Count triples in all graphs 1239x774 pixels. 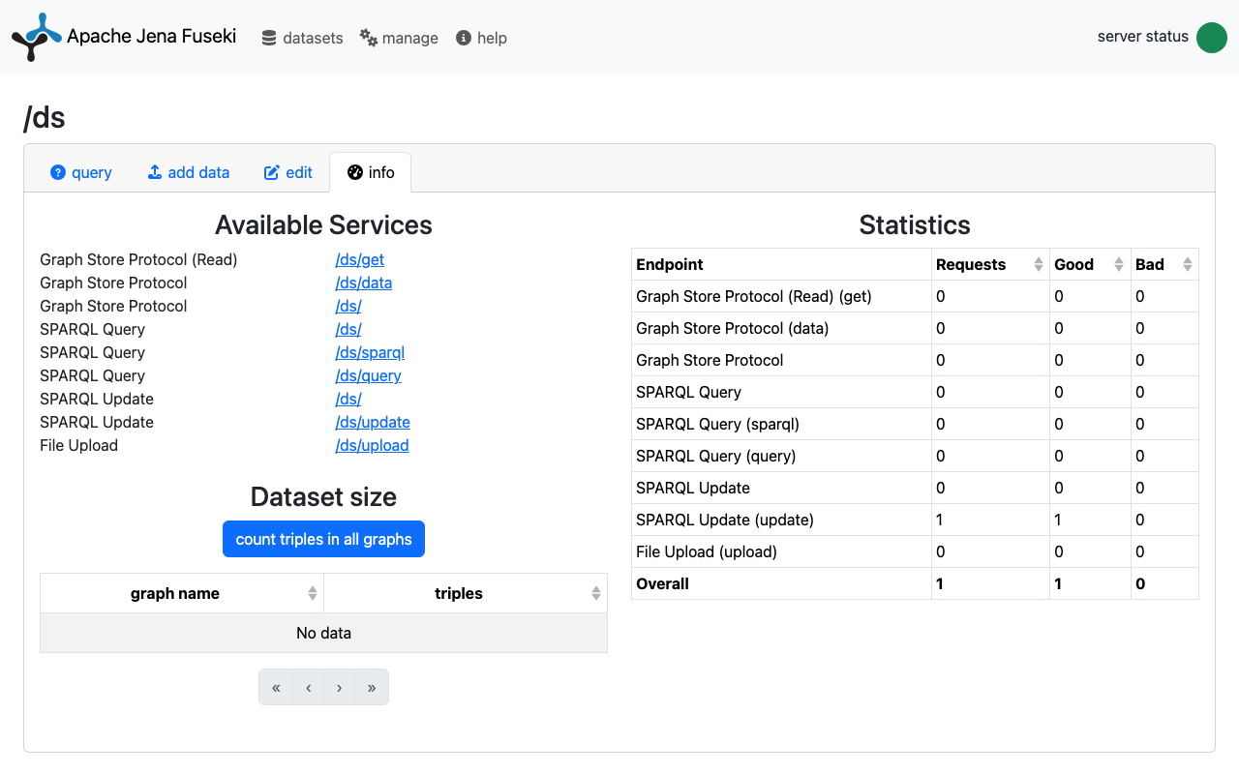tap(323, 539)
